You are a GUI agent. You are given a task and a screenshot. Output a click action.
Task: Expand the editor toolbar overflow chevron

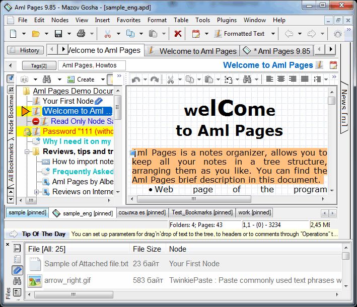coord(334,76)
